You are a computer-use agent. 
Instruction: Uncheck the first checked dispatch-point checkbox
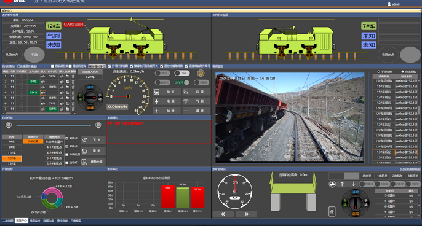click(66, 138)
